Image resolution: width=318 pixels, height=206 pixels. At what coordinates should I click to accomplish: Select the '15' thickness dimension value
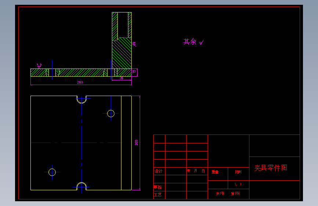click(x=134, y=71)
